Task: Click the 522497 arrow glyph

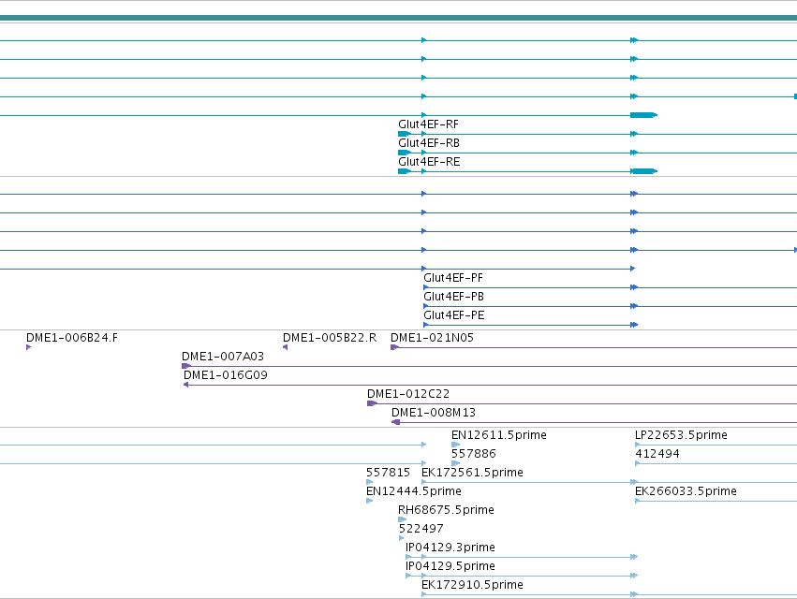Action: tap(402, 538)
